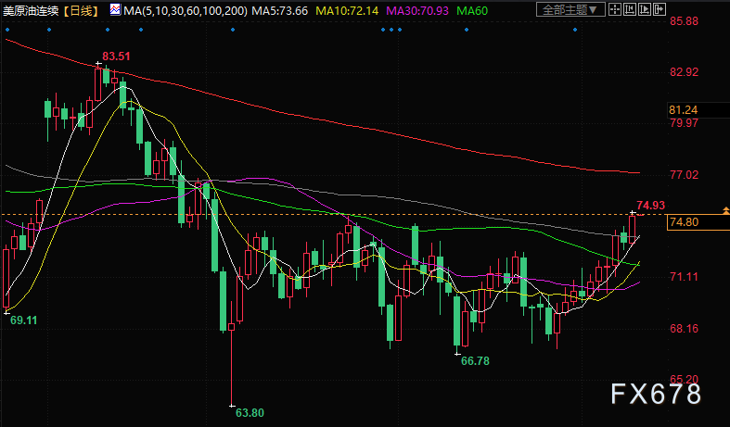730x427 pixels.
Task: Click the jump-to-chart-start icon
Action: [630, 9]
